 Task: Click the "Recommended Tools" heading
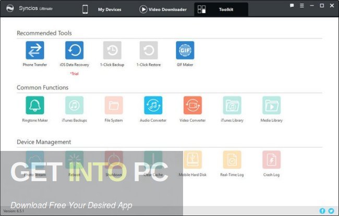tap(44, 33)
